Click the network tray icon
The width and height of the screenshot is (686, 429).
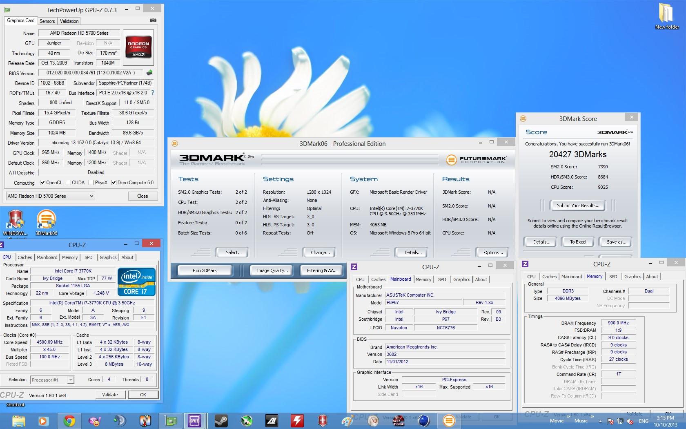pyautogui.click(x=621, y=421)
